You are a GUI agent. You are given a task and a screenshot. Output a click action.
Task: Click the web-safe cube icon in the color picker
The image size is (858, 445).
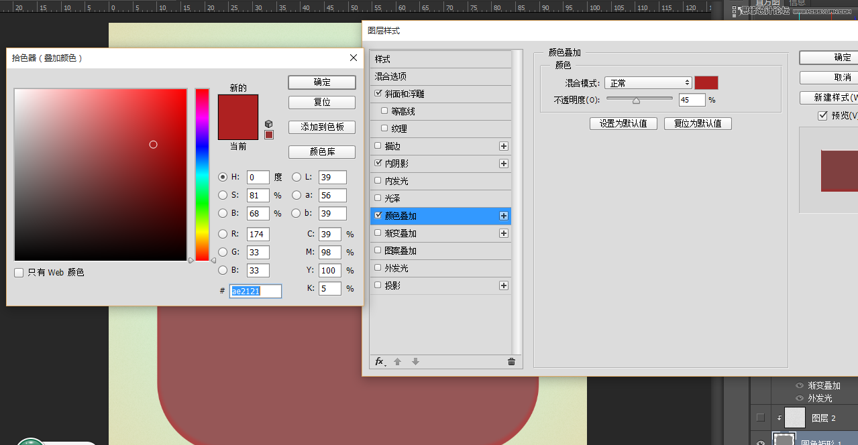268,124
